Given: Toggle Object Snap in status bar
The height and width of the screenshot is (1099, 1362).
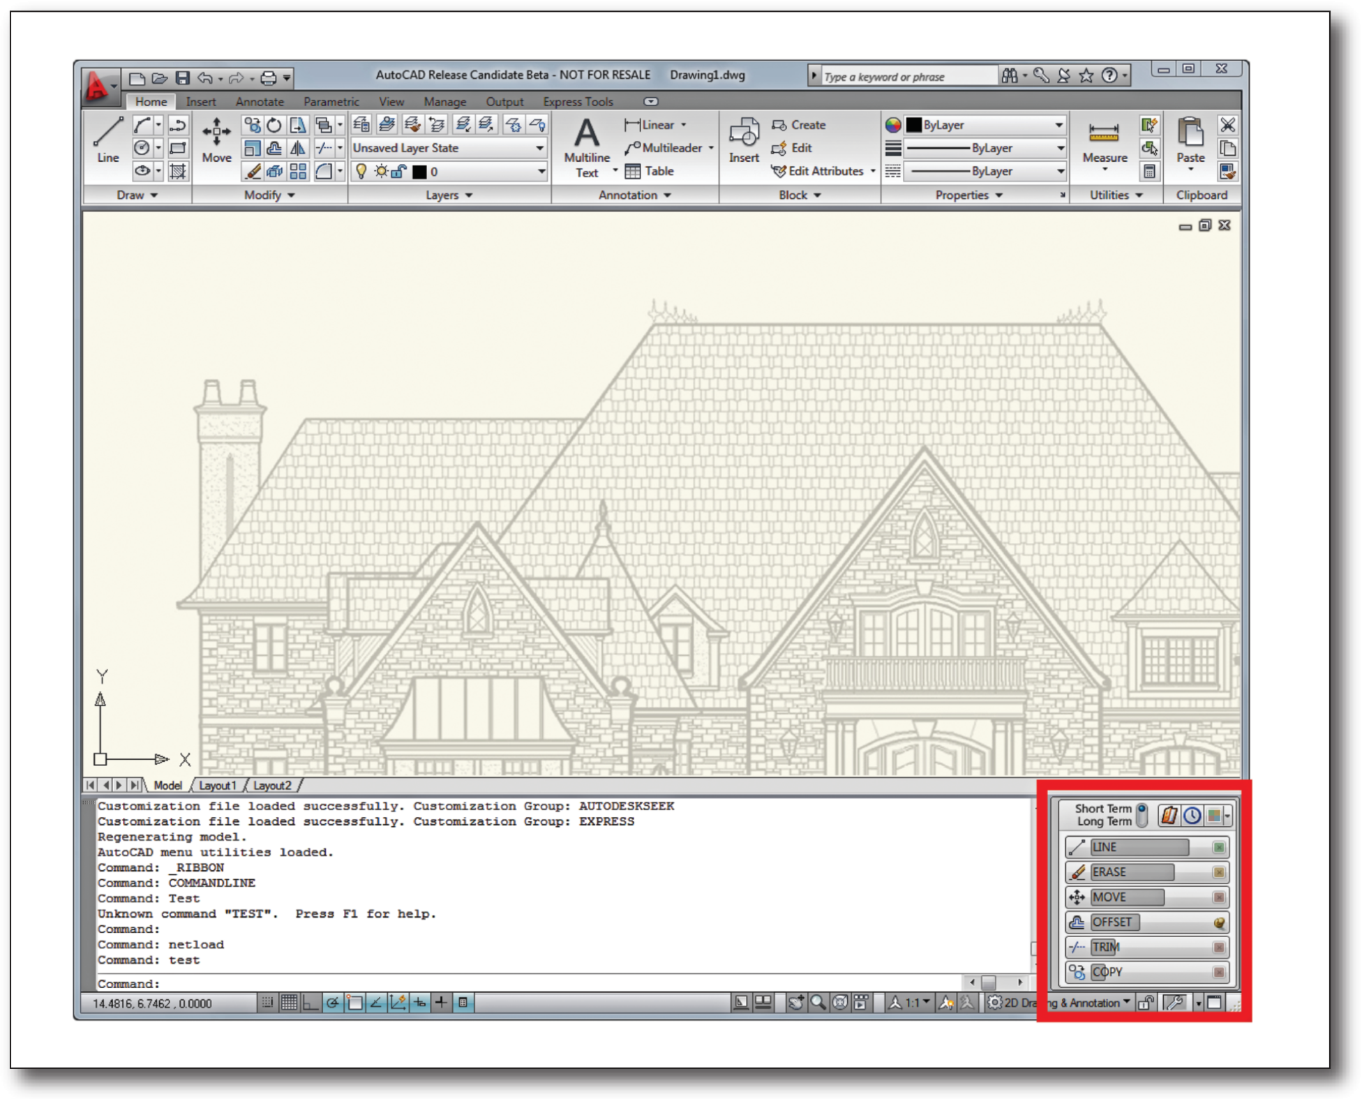Looking at the screenshot, I should (x=354, y=1003).
